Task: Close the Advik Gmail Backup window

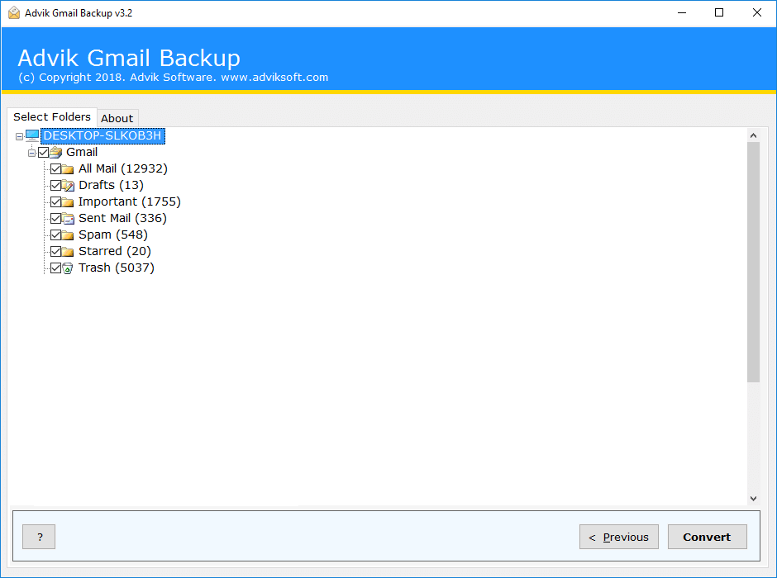Action: click(x=756, y=13)
